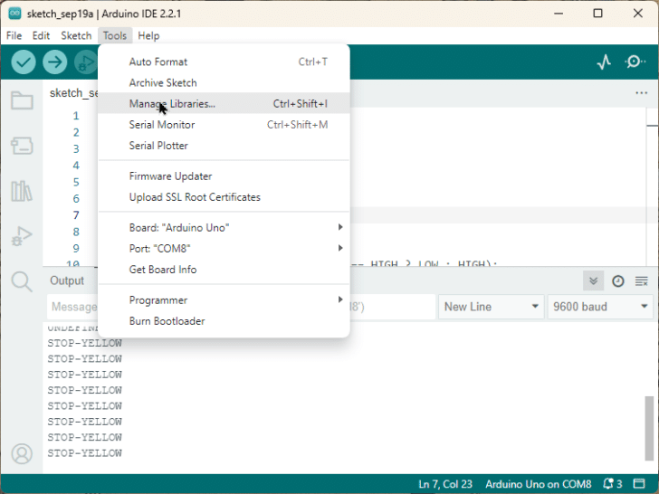Click the account profile icon in sidebar

tap(22, 453)
